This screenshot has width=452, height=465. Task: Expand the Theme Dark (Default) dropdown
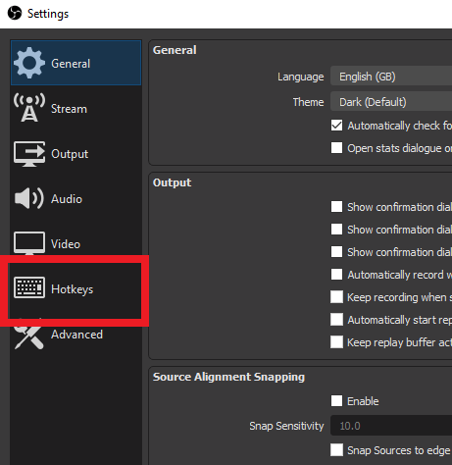tap(391, 102)
